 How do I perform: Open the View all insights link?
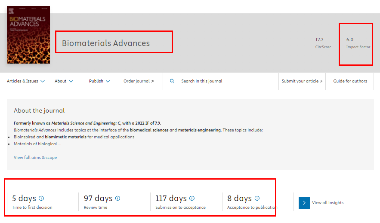(327, 203)
